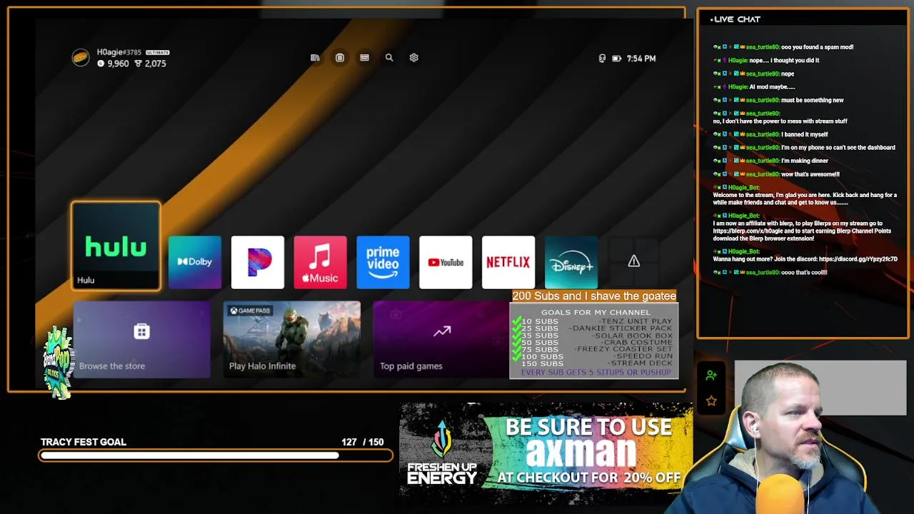Click the Tracy Fest Goal progress bar
This screenshot has width=914, height=514.
coord(216,455)
